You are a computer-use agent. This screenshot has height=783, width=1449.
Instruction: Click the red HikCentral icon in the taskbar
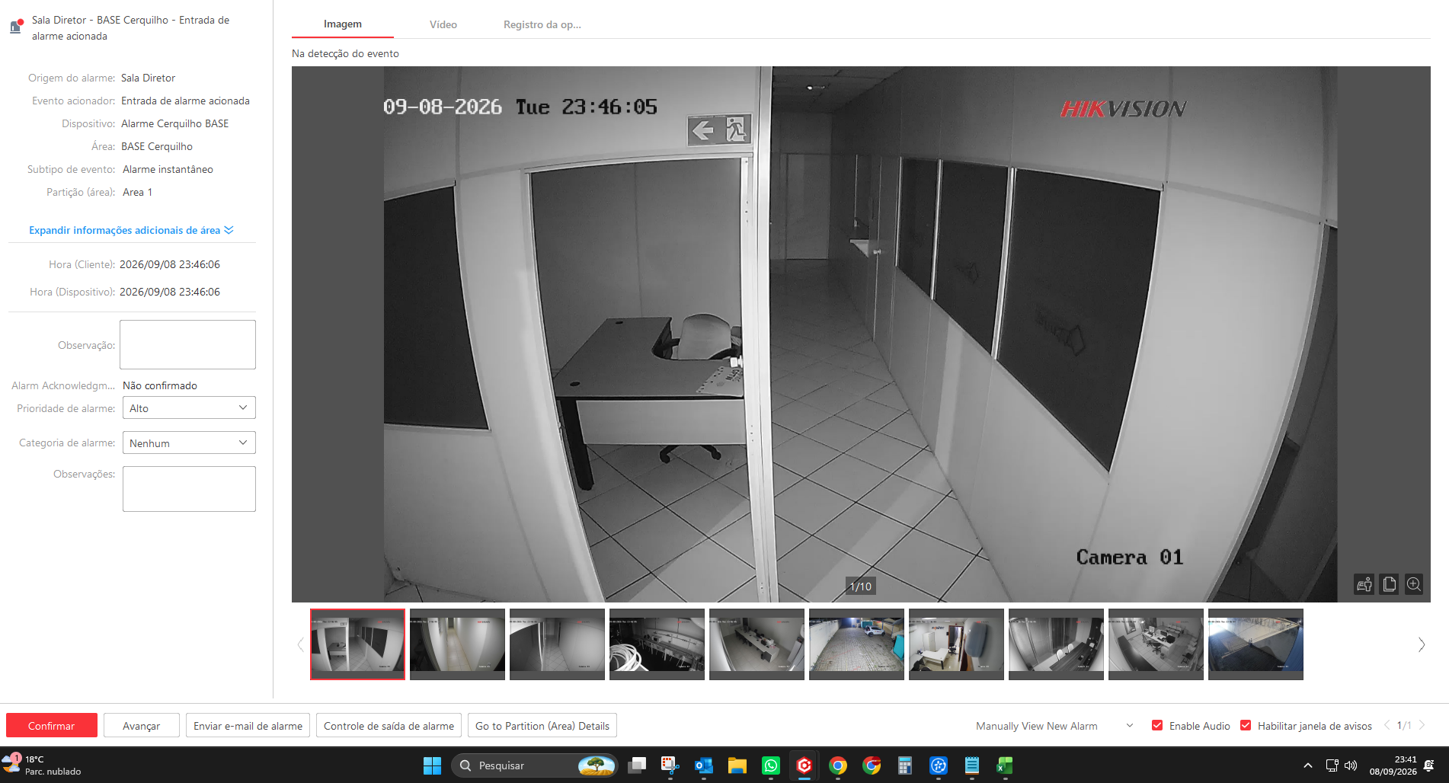pos(804,765)
